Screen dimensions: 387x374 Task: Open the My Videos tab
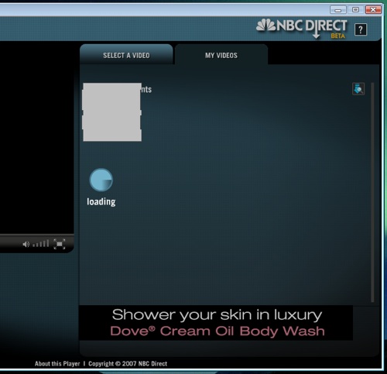(221, 55)
